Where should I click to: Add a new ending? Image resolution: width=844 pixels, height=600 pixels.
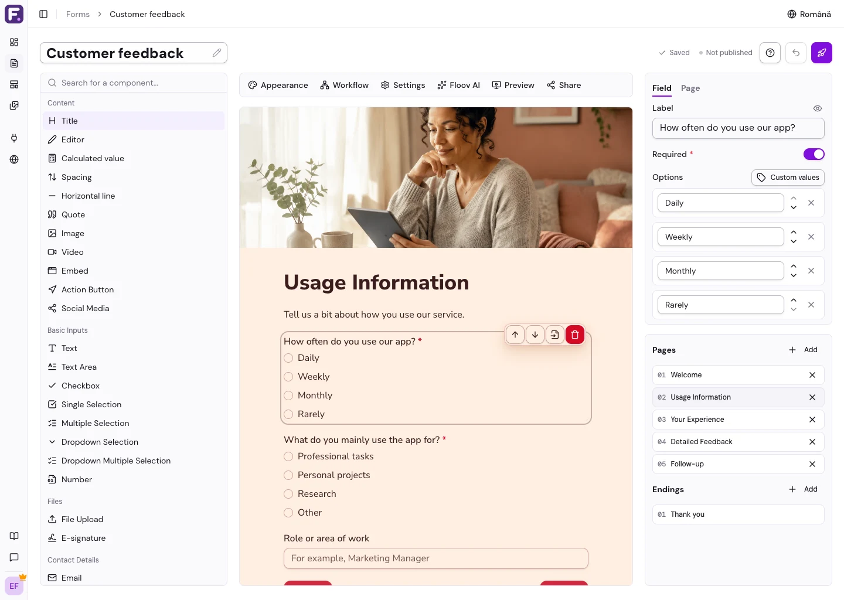point(803,489)
